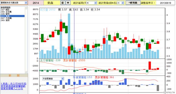The height and width of the screenshot is (94, 176).
Task: Click the 新聞 news panel header
Action: click(x=14, y=75)
